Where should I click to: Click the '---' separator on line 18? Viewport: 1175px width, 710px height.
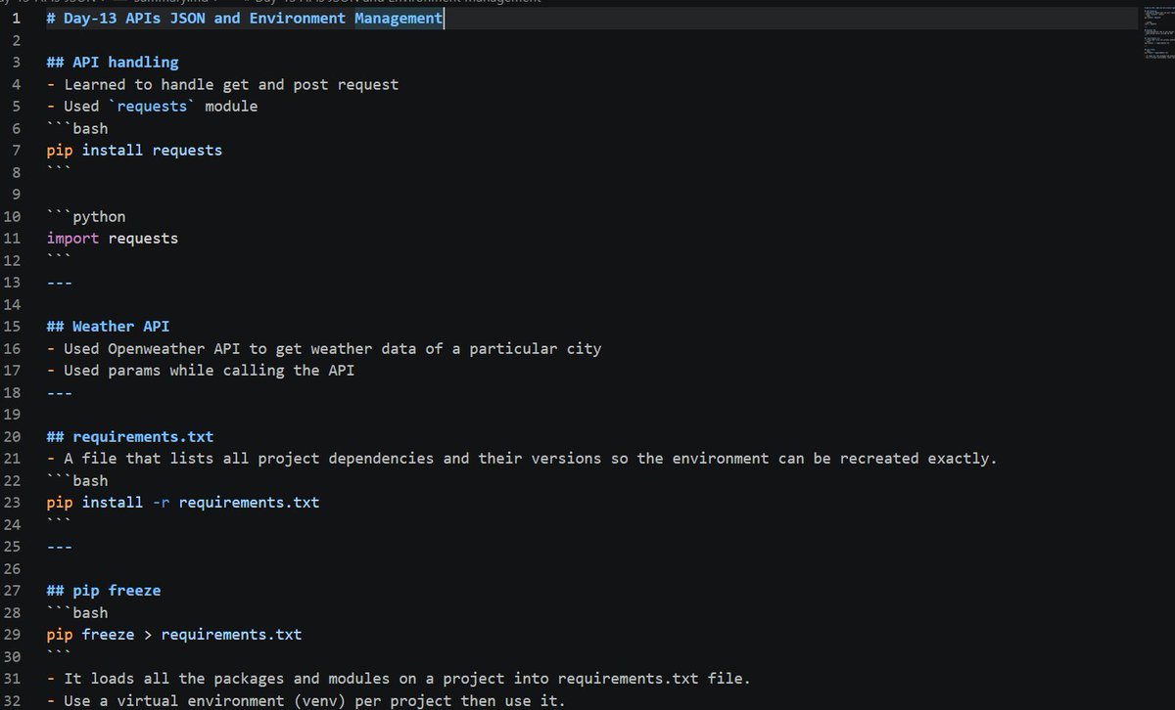click(59, 392)
